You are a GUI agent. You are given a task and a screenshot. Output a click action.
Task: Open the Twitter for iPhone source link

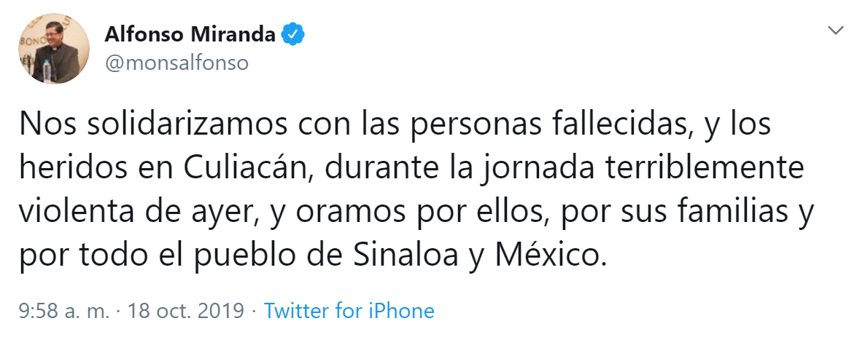(349, 312)
